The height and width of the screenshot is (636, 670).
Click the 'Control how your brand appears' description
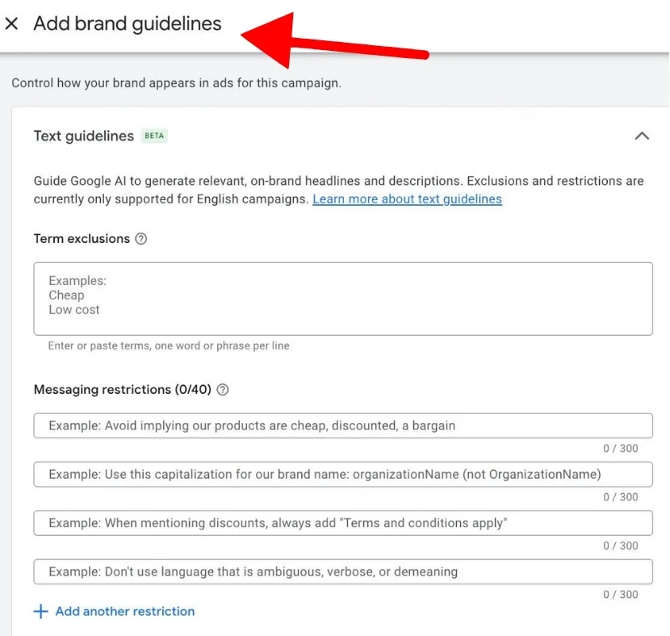coord(176,83)
